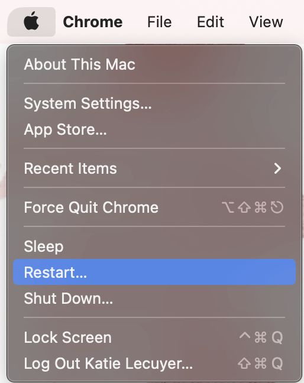This screenshot has height=383, width=304.
Task: Click the Shift-Command-Q Log Out shortcut hint
Action: click(x=260, y=363)
